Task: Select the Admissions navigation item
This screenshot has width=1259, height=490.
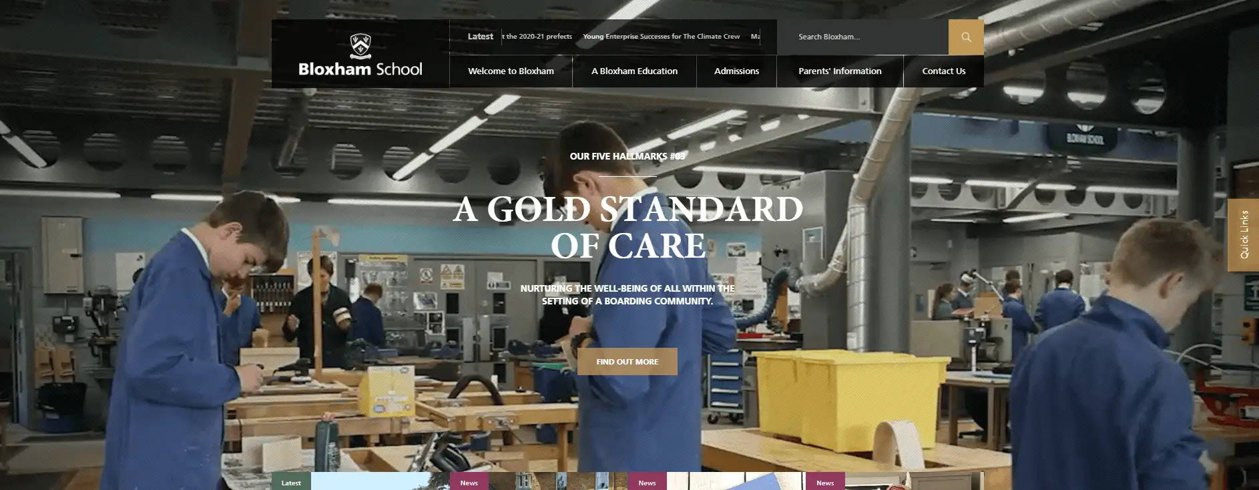Action: 736,71
